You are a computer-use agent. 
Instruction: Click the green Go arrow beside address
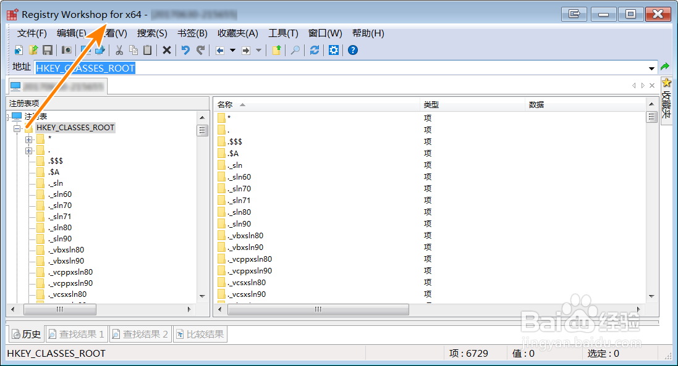pos(664,67)
